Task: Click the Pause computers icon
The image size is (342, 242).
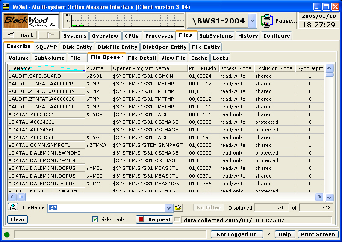Action: 267,20
